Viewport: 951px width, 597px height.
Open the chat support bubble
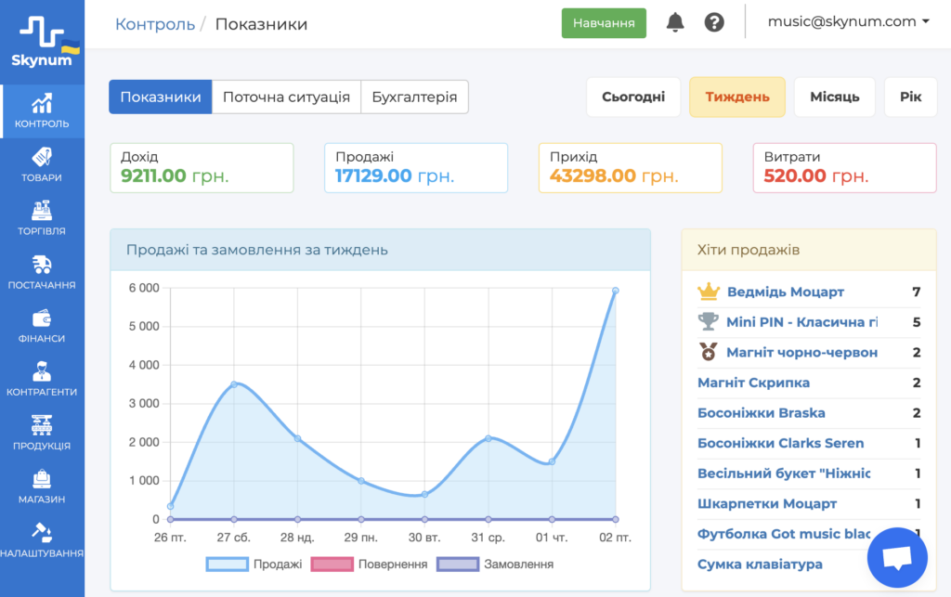pyautogui.click(x=897, y=558)
